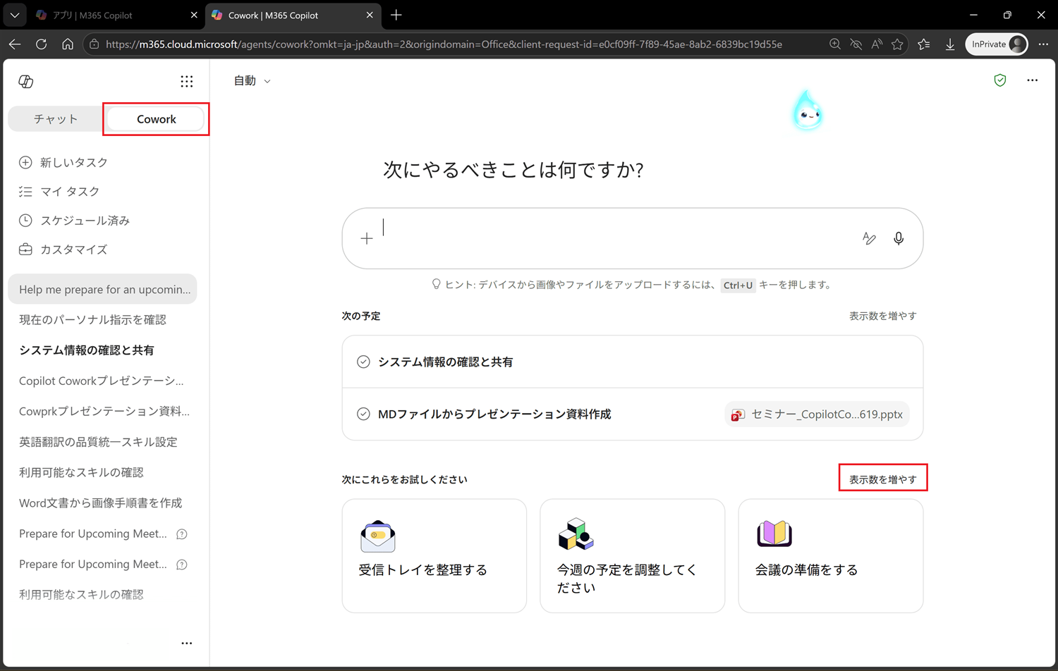Click check circle beside MDファイルからプレゼンテーション資料作成
Image resolution: width=1058 pixels, height=671 pixels.
363,414
